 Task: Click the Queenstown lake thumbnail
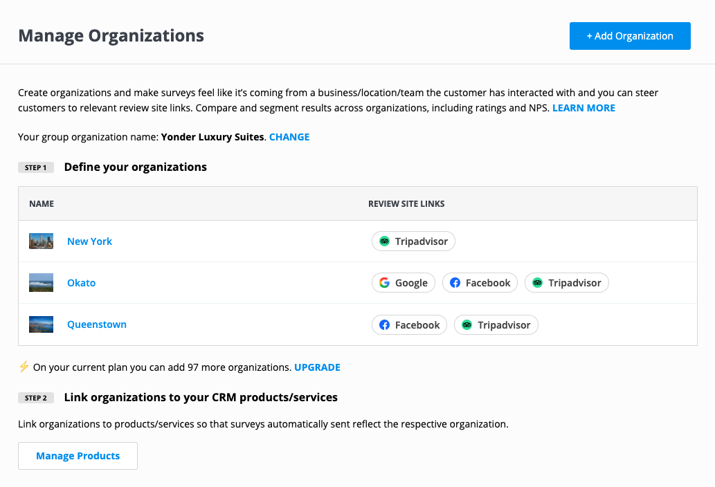coord(41,324)
